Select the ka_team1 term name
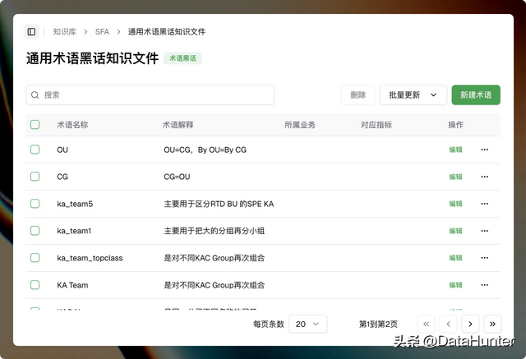The height and width of the screenshot is (359, 526). 74,231
